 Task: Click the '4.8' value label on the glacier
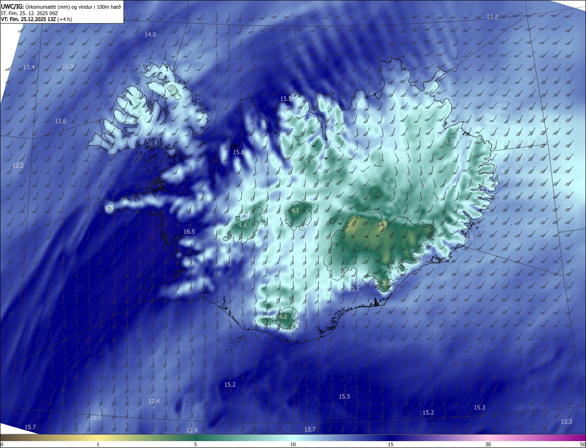point(243,225)
